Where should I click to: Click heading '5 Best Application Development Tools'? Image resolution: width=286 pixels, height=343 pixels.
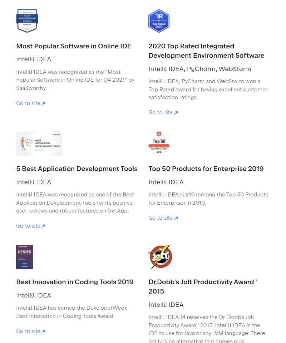[x=77, y=169]
